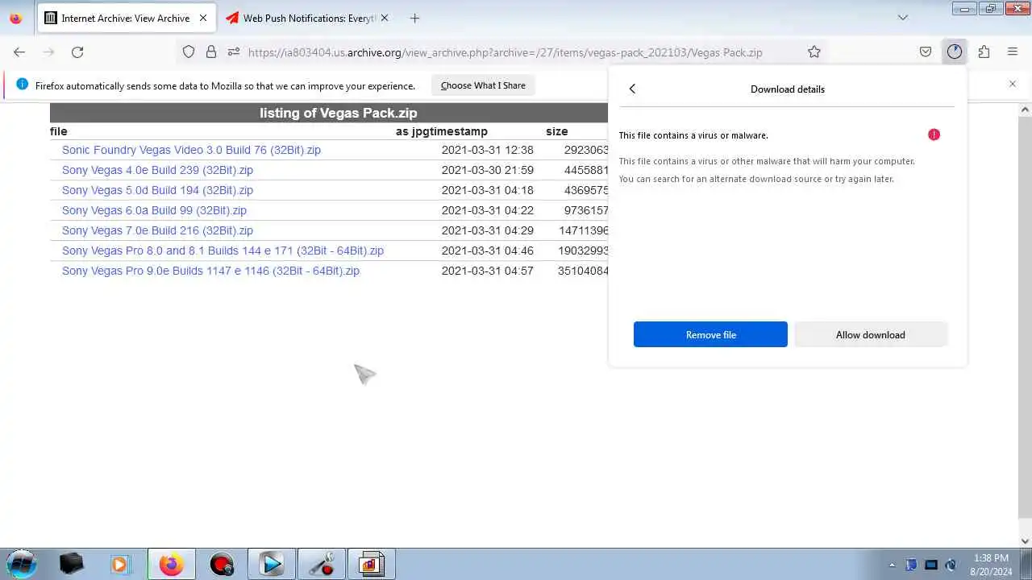
Task: Click the 'This file contains a virus or malware.' heading
Action: 693,135
